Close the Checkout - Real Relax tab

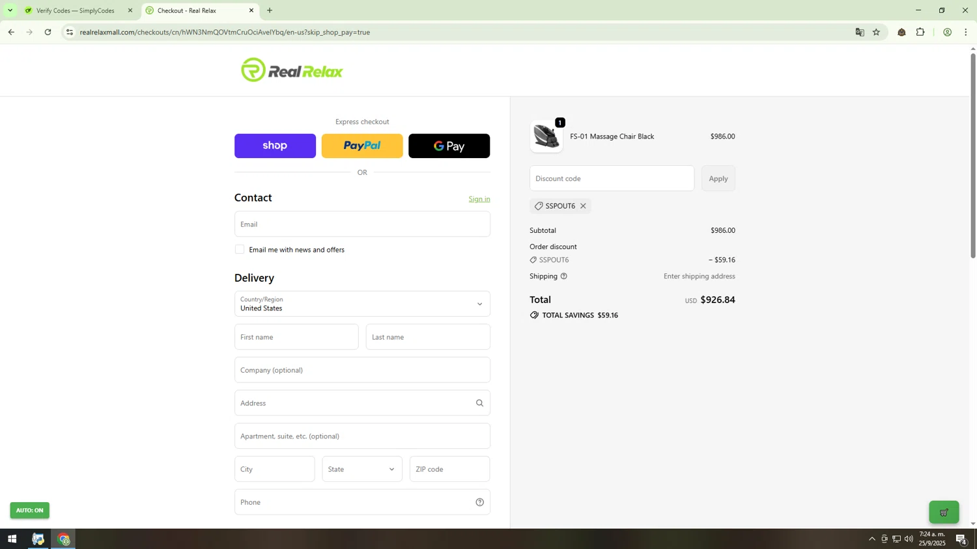pyautogui.click(x=251, y=10)
